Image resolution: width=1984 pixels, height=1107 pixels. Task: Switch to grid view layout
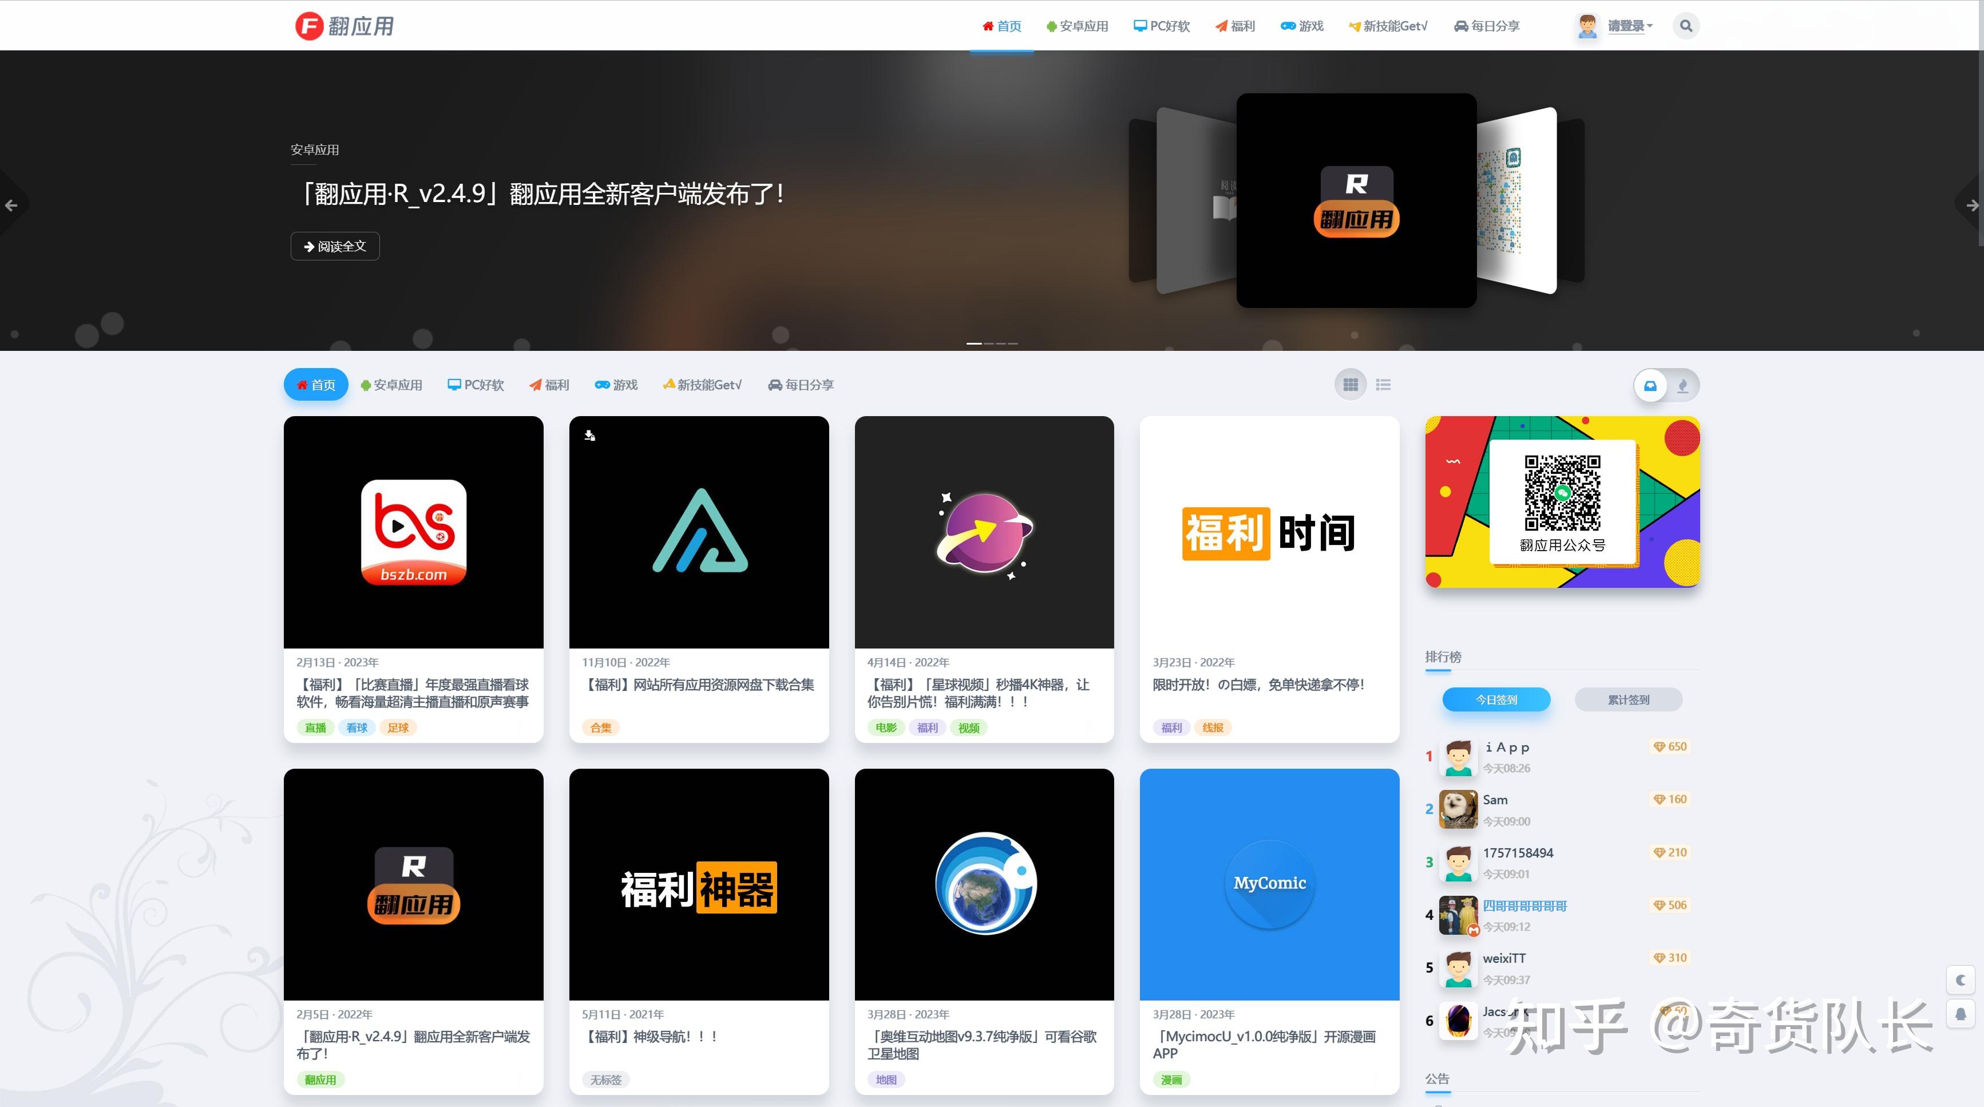click(1350, 385)
